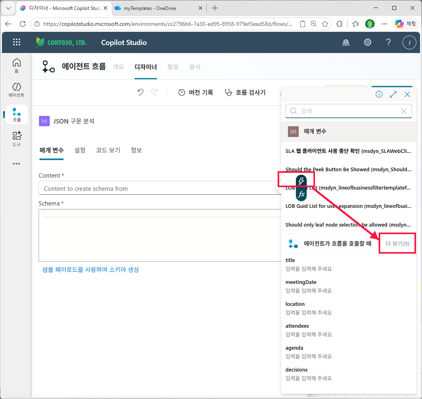
Task: Select Should only leaf node selection item
Action: pos(348,225)
